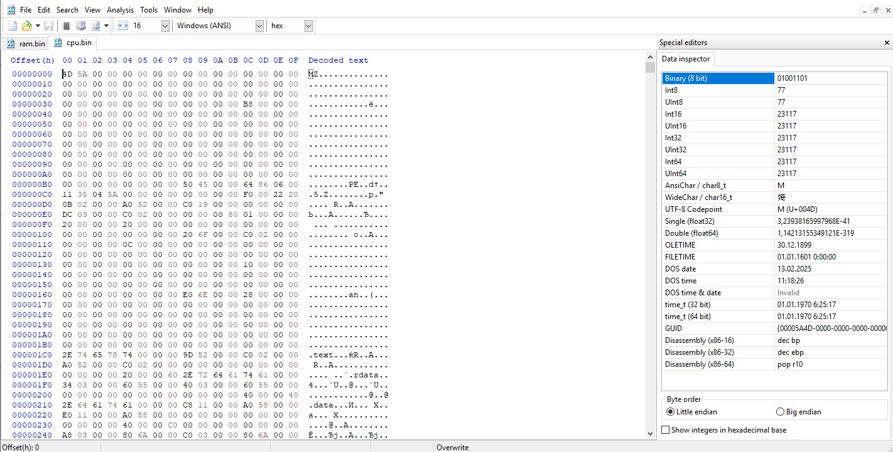The width and height of the screenshot is (893, 452).
Task: Click the AnsiChar / char8_t row
Action: tap(774, 186)
